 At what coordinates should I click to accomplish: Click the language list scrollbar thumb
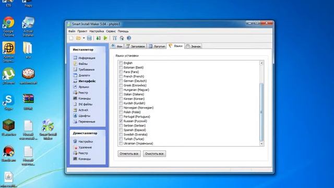point(261,112)
